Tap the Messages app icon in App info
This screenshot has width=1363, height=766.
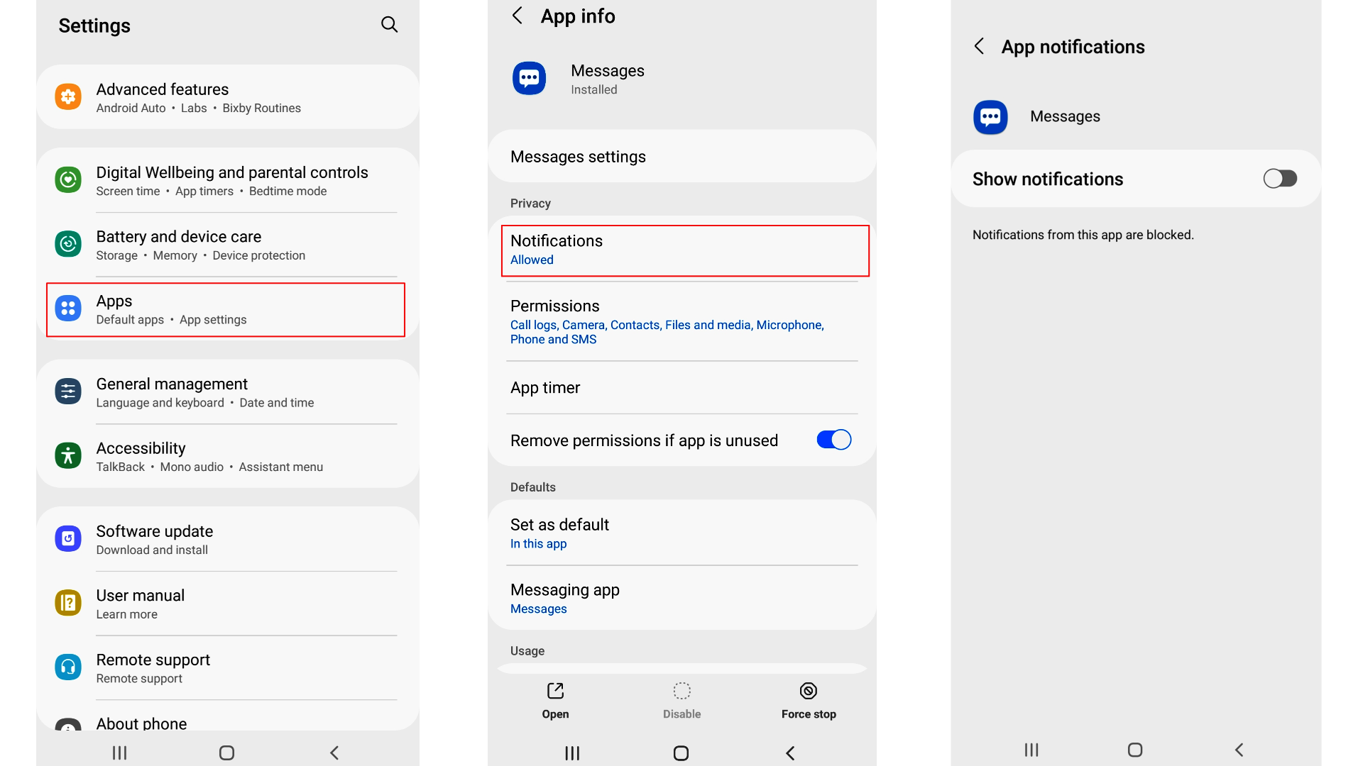click(x=529, y=79)
